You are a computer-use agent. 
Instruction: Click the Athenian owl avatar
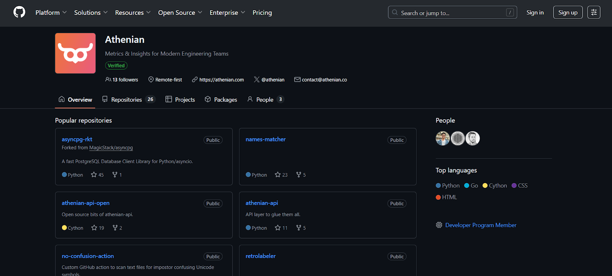(x=75, y=53)
